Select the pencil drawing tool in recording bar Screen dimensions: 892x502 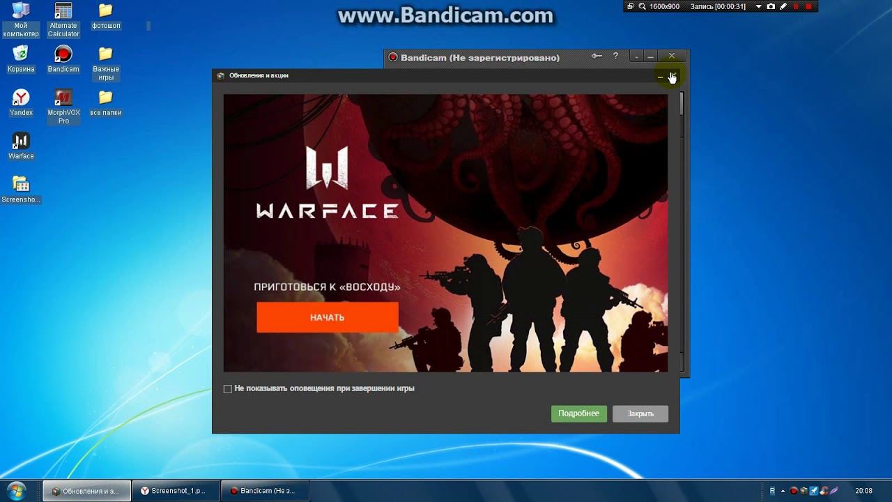point(783,6)
